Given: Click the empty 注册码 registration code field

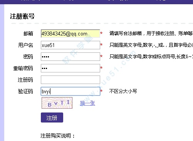Looking at the screenshot, I should click(70, 80).
